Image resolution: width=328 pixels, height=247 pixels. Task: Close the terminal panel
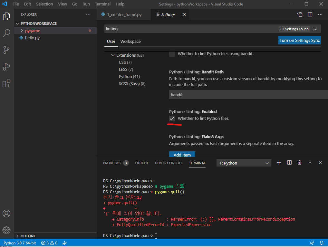pos(320,163)
